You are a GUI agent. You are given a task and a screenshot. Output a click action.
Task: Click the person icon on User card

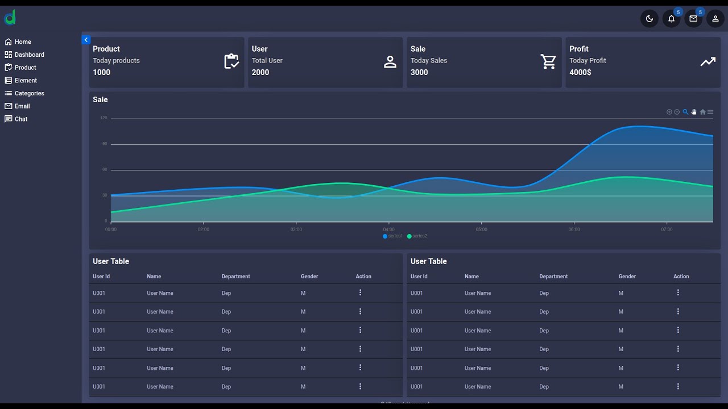(390, 62)
